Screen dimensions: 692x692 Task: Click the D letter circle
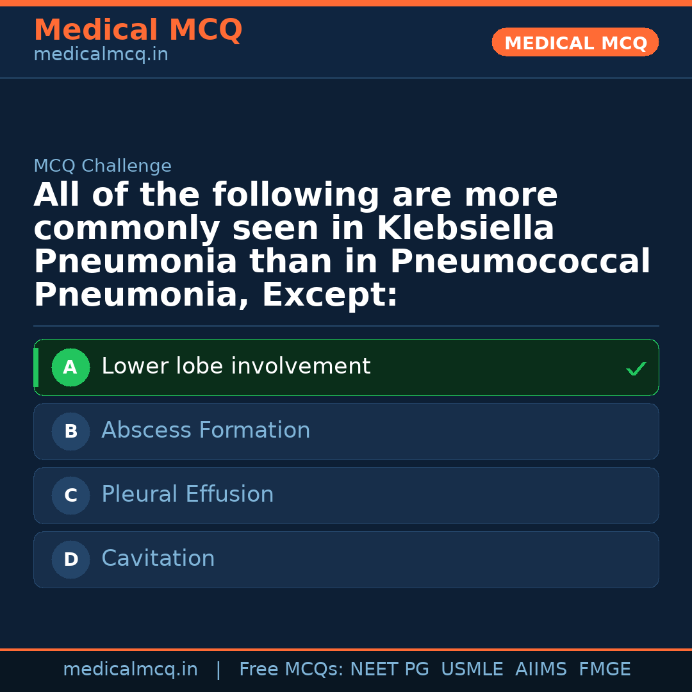click(70, 560)
